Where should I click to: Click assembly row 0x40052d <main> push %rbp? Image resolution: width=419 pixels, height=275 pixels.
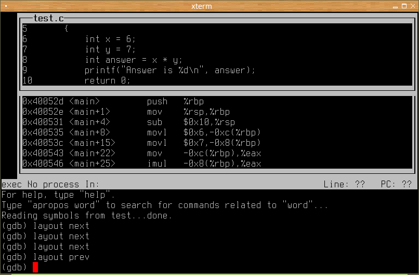[217, 101]
